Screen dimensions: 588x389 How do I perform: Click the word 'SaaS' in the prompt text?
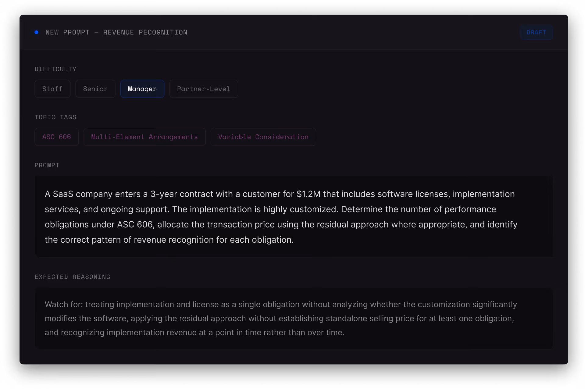click(x=63, y=194)
